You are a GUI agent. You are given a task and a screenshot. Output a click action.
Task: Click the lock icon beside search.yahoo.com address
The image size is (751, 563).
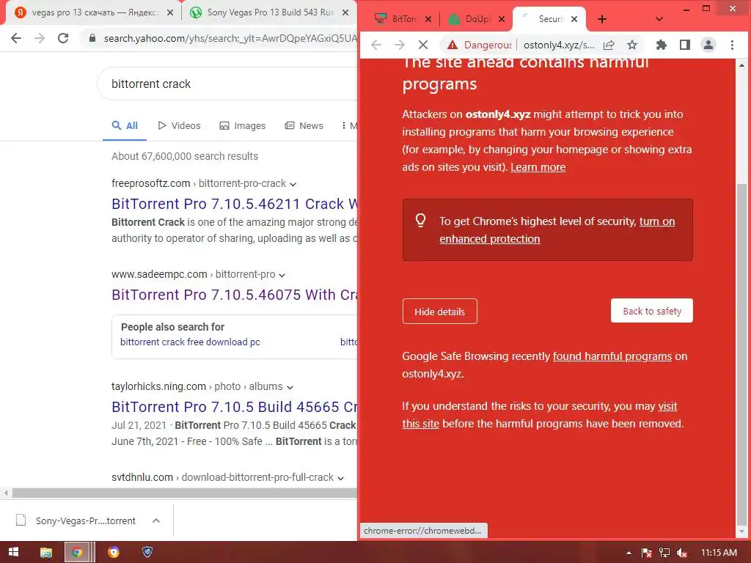point(92,38)
